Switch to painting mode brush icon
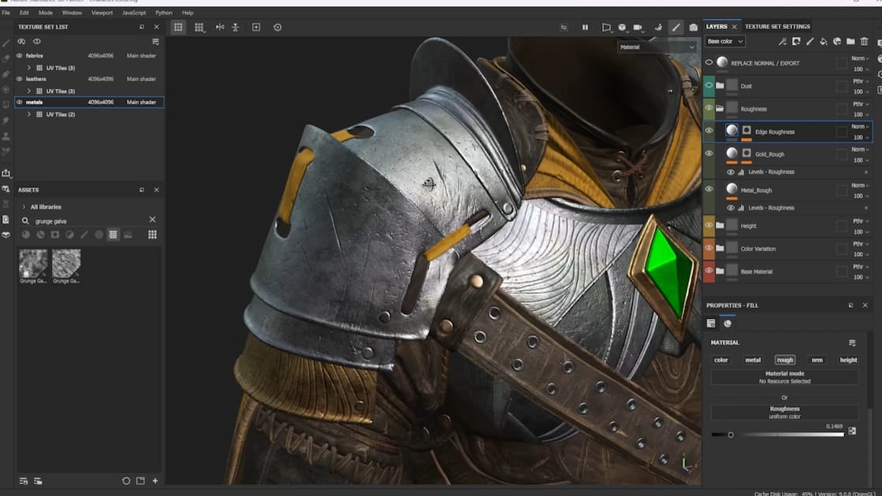 [x=676, y=27]
